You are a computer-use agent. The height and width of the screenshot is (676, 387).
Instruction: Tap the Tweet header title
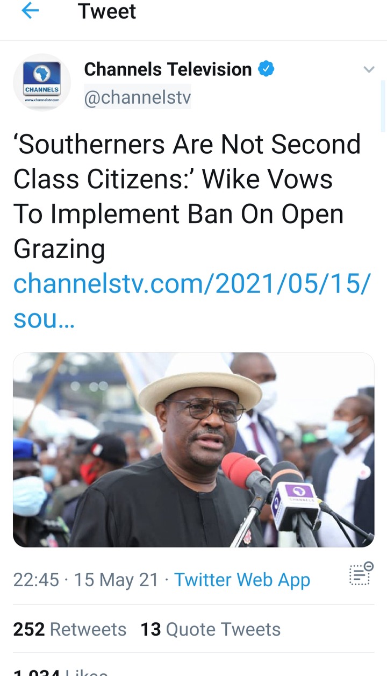(x=107, y=11)
